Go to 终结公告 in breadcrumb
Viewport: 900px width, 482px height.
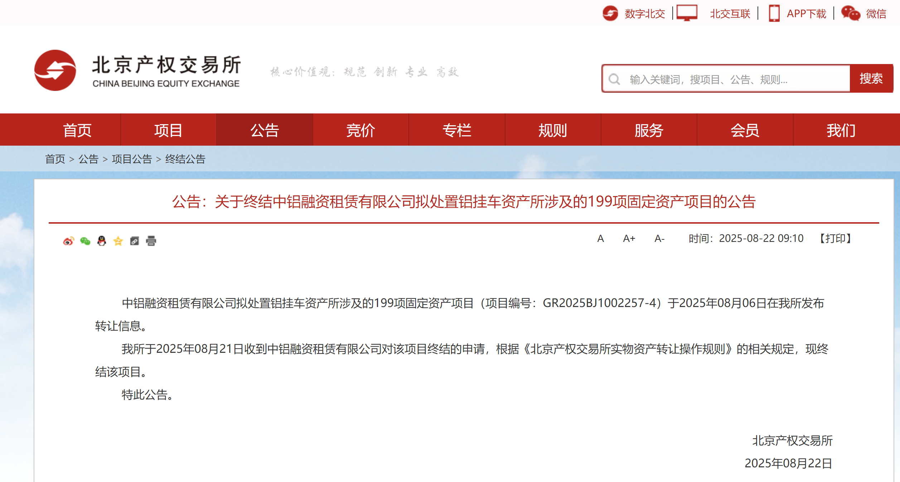tap(185, 159)
